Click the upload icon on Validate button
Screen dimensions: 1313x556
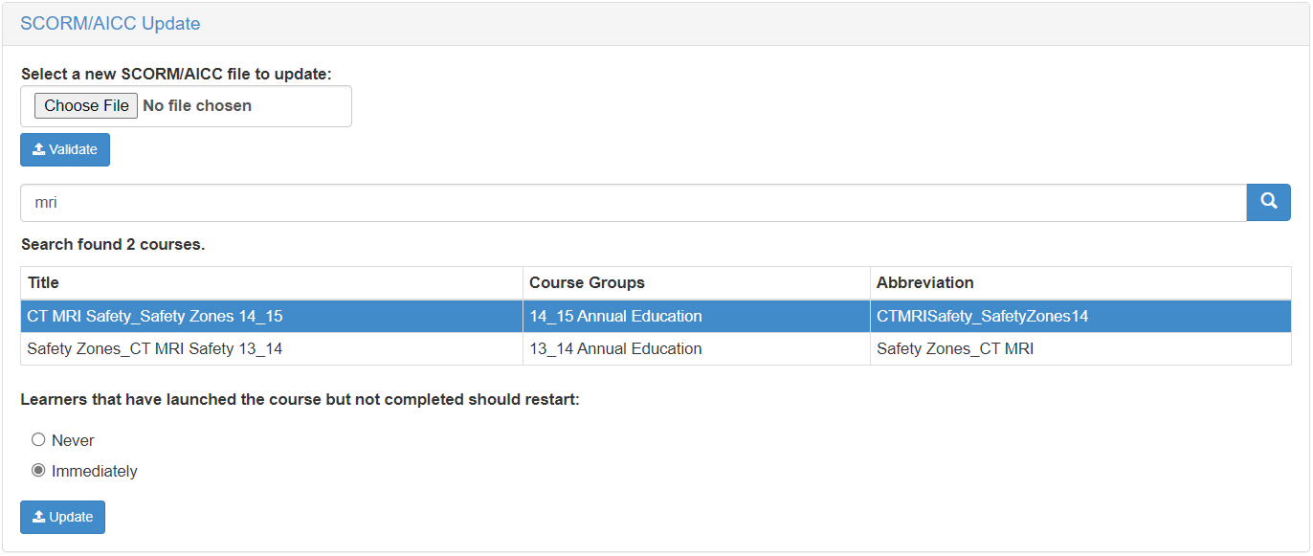(39, 149)
